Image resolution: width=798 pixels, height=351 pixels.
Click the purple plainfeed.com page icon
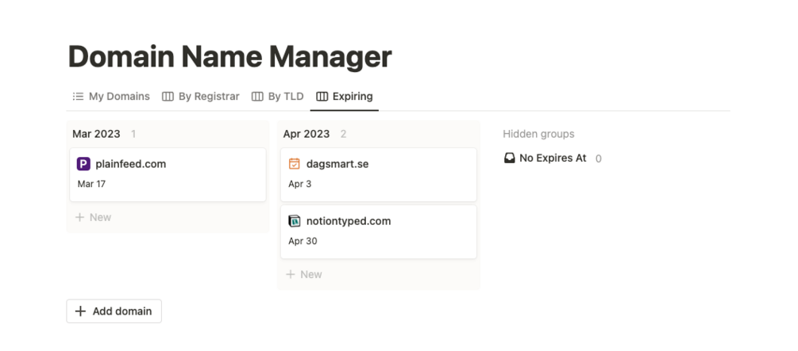tap(83, 164)
